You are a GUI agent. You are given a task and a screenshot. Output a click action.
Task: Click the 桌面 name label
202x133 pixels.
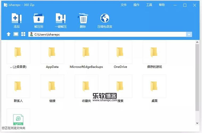coord(154,101)
